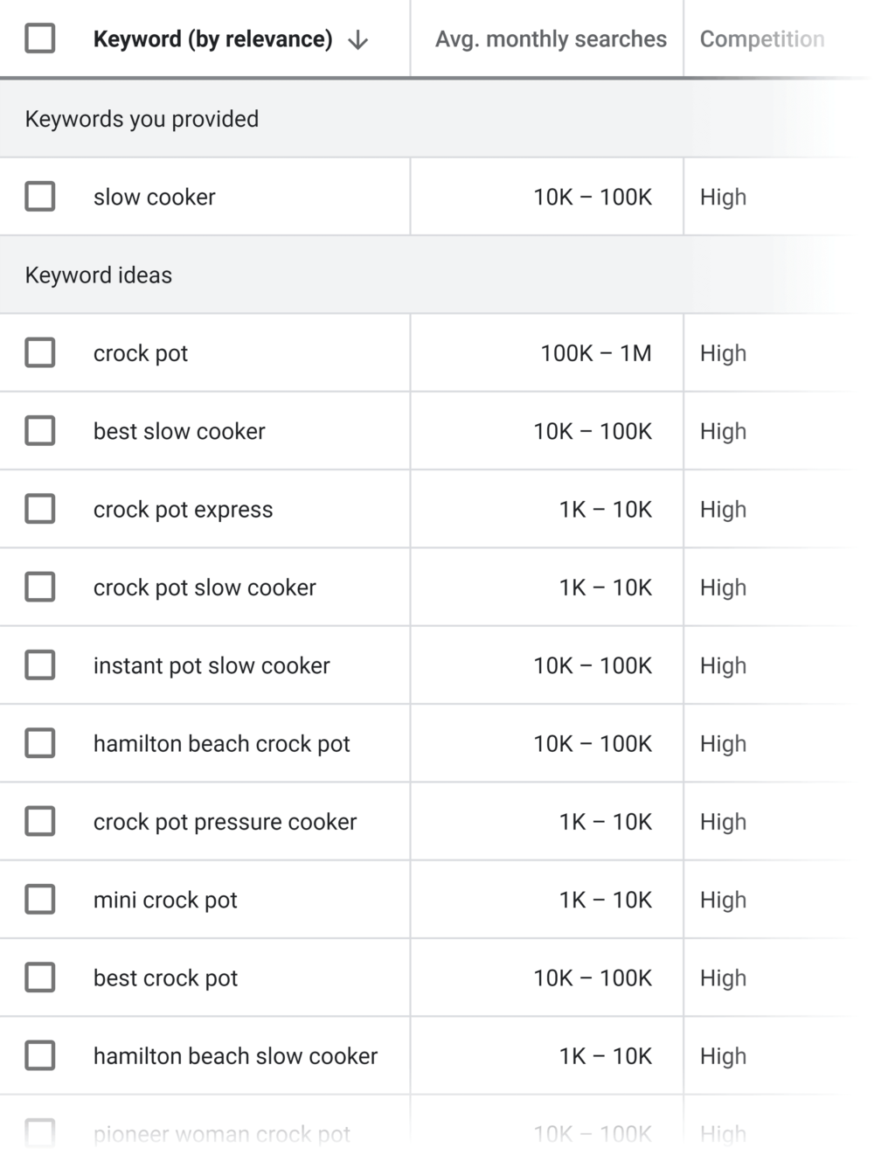The height and width of the screenshot is (1162, 895).
Task: Select the checkbox for slow cooker
Action: 40,196
